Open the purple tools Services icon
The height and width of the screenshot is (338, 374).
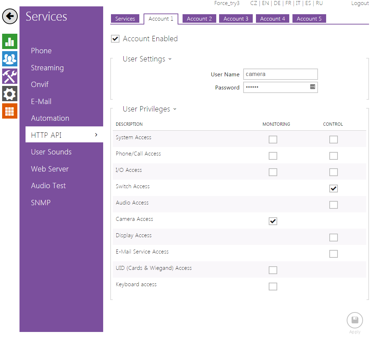[x=10, y=76]
